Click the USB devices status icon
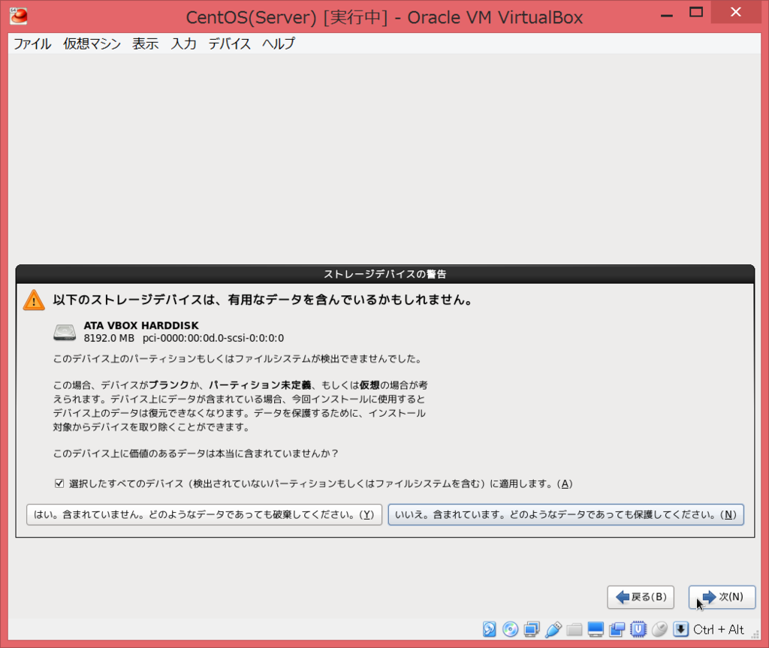 pyautogui.click(x=553, y=629)
